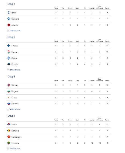Expand Group 3 details

point(13,109)
